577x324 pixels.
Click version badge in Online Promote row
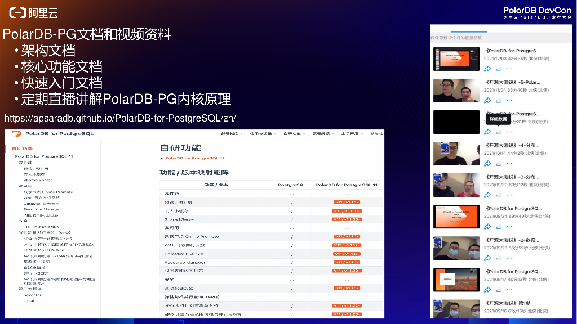tap(347, 237)
